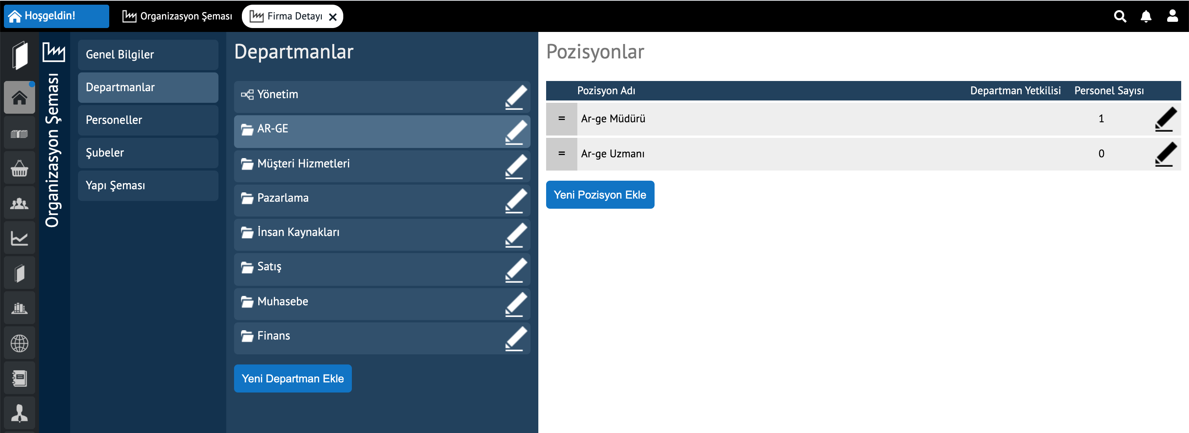Open notifications bell icon

(1146, 17)
